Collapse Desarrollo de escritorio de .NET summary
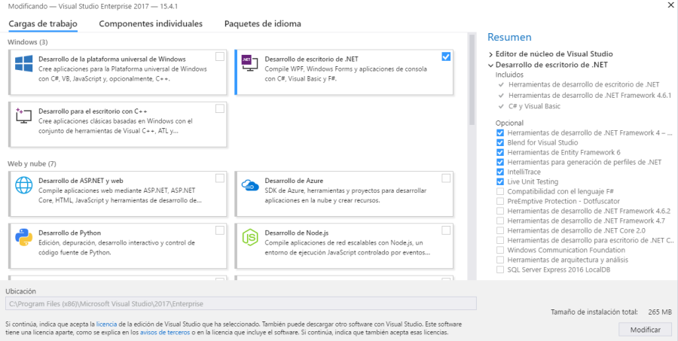Screen dimensions: 678x341 [x=491, y=65]
